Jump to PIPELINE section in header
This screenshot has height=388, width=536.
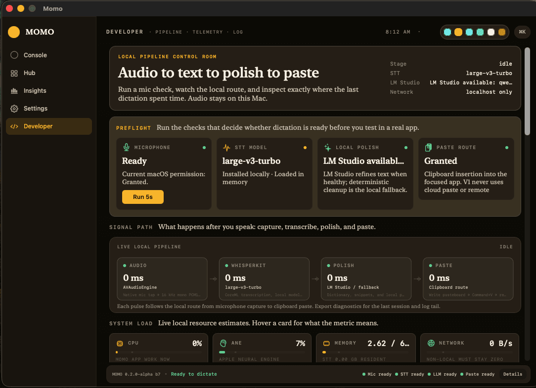[x=169, y=32]
